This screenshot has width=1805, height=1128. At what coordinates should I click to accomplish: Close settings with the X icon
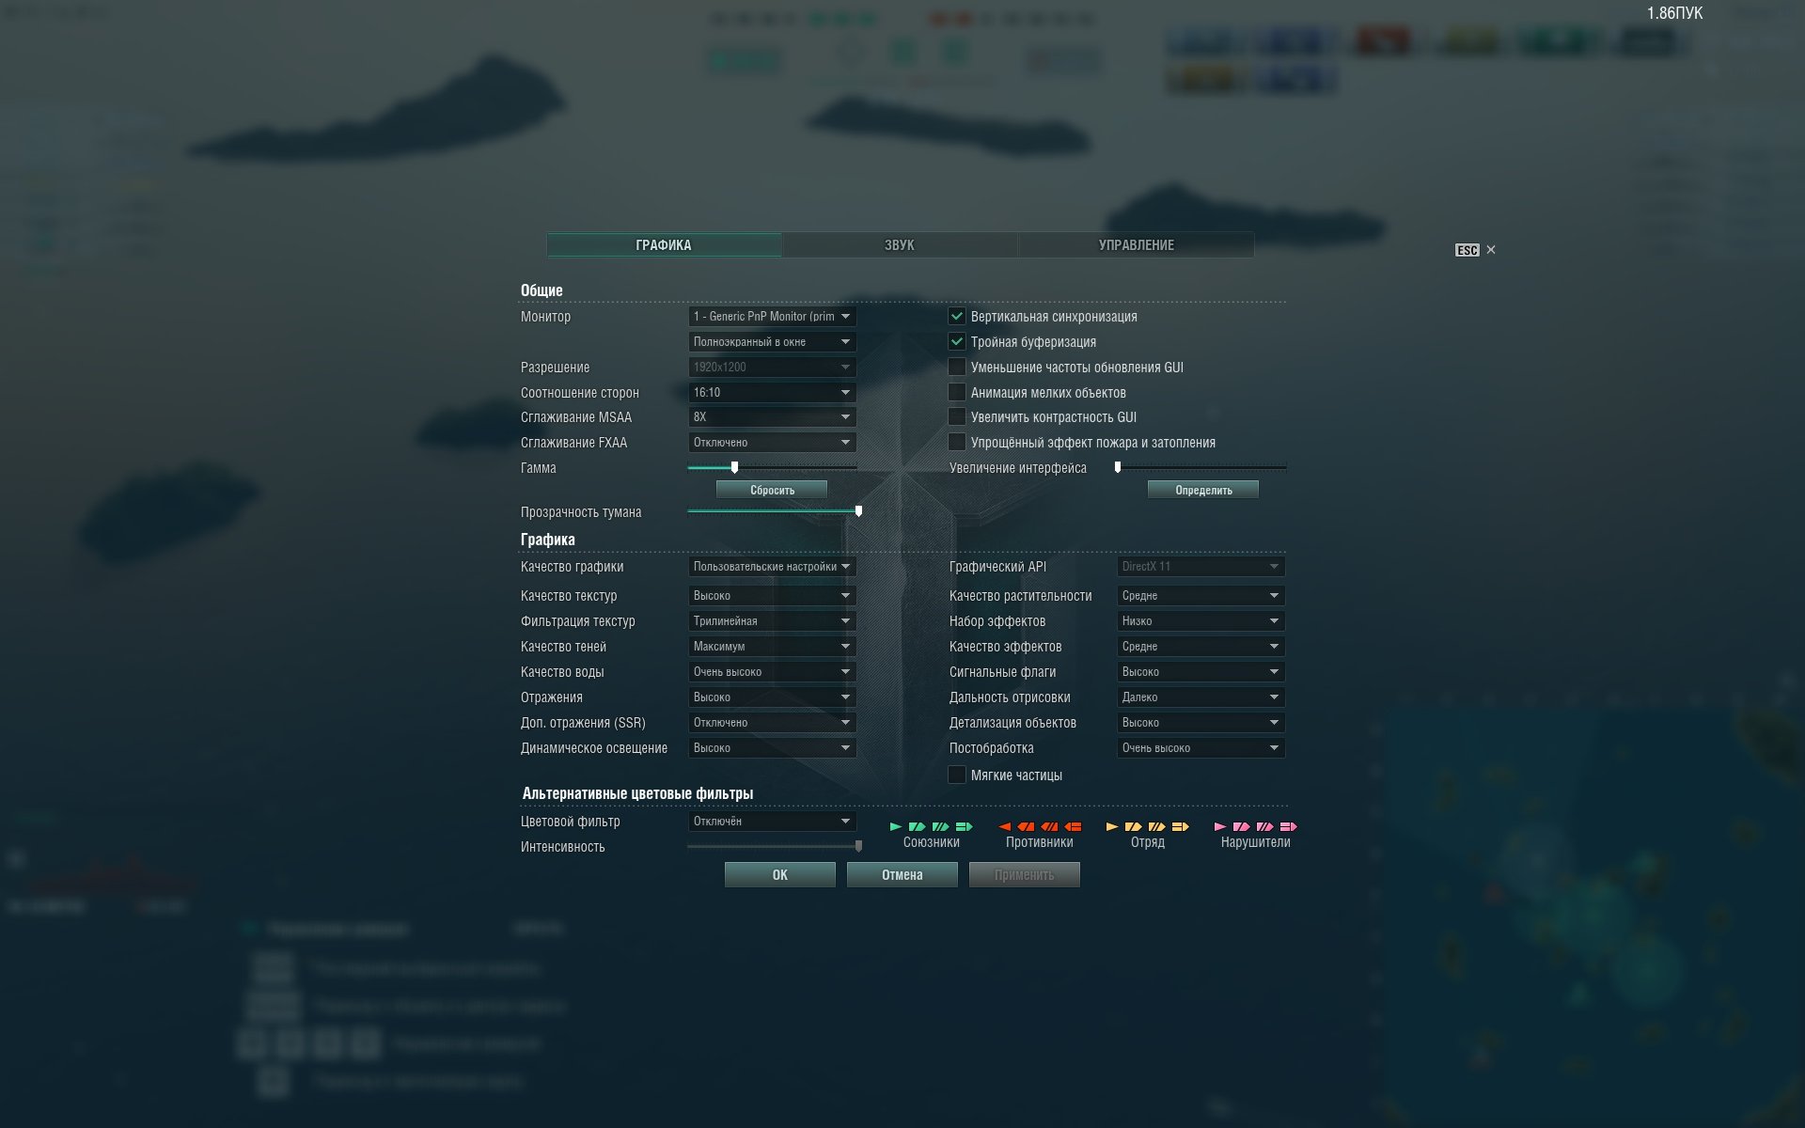(x=1491, y=250)
